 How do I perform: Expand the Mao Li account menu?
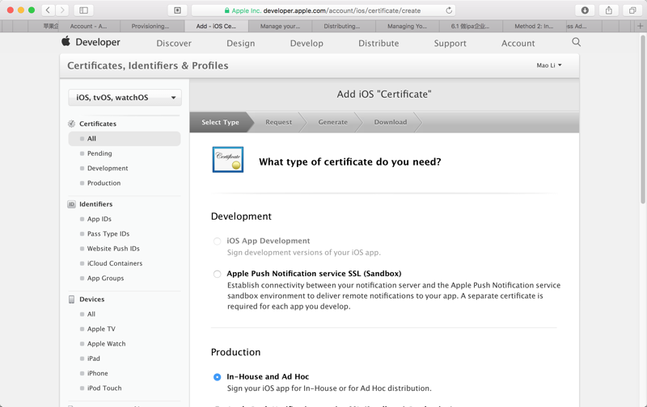click(x=549, y=65)
